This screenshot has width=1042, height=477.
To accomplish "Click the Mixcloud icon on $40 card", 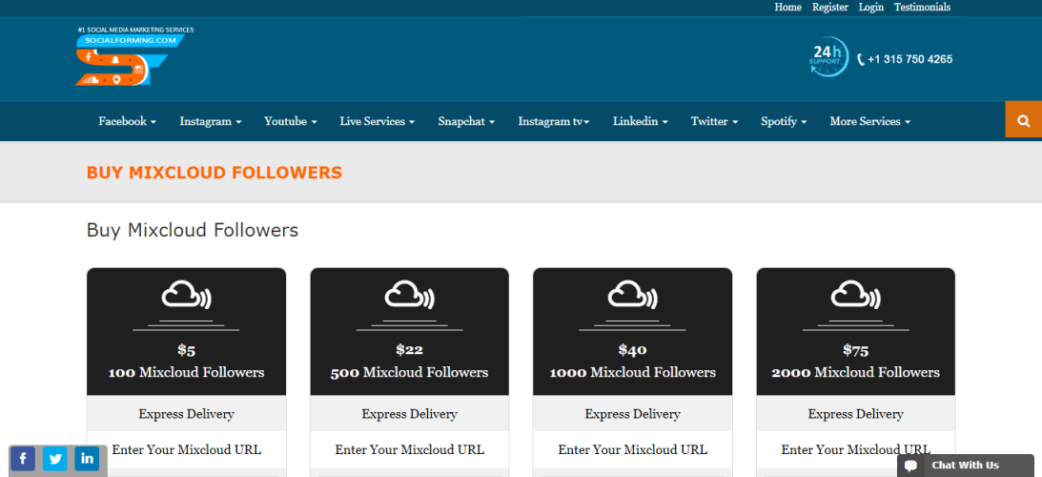I will pyautogui.click(x=633, y=295).
